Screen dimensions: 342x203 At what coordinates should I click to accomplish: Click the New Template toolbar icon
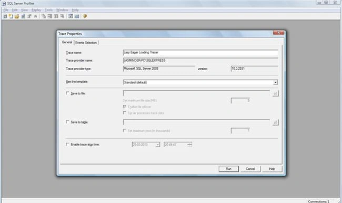[11, 16]
